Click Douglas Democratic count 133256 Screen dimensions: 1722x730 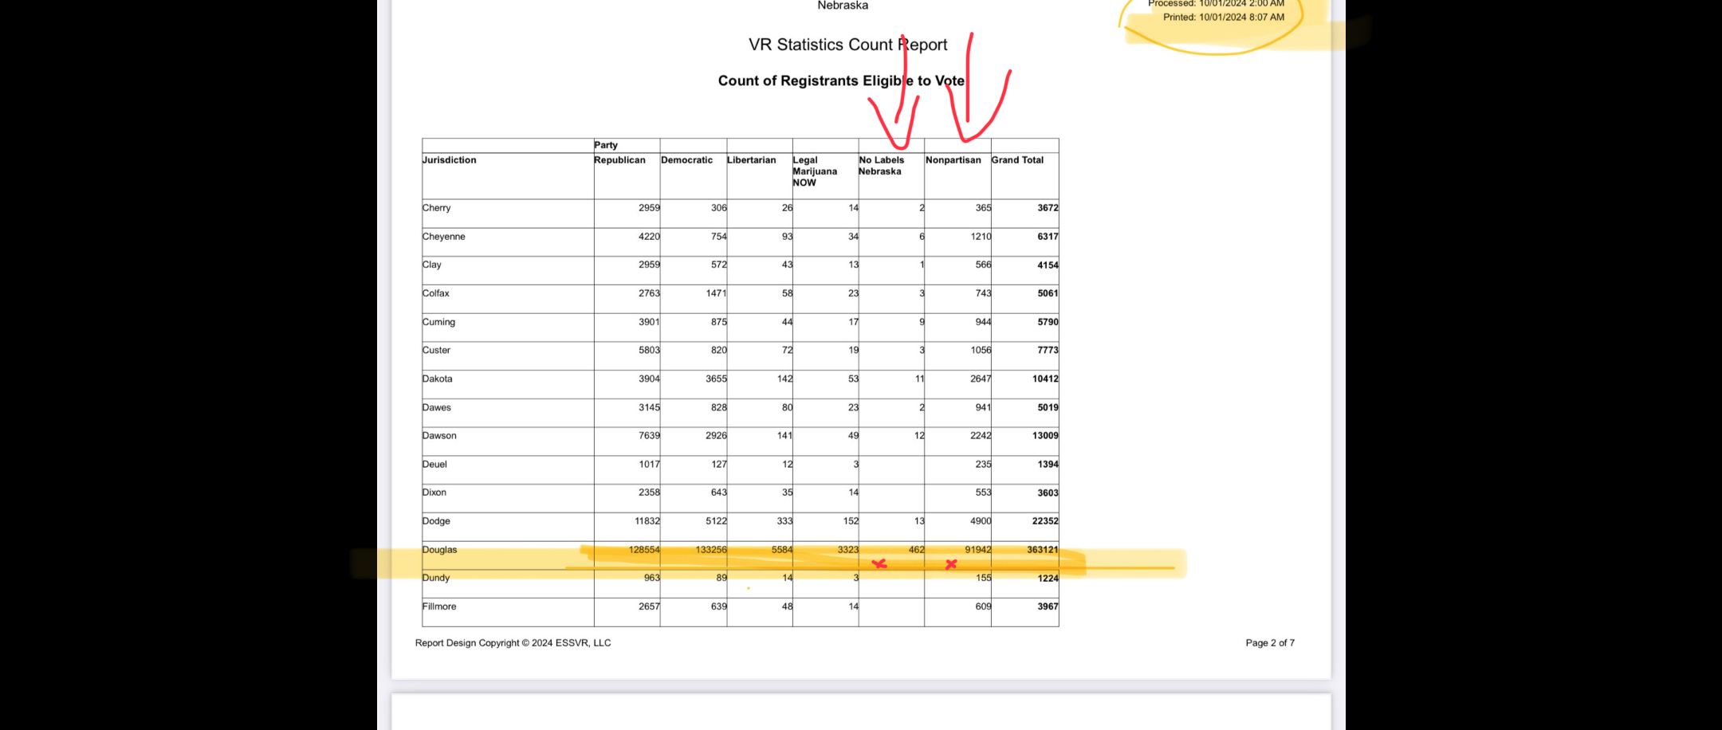[x=711, y=550]
